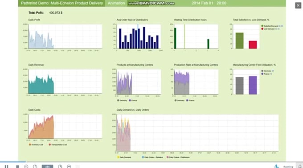Click the Daily Demand vs. Daily Orders chart
Viewport: 303px width, 168px height.
coord(197,133)
